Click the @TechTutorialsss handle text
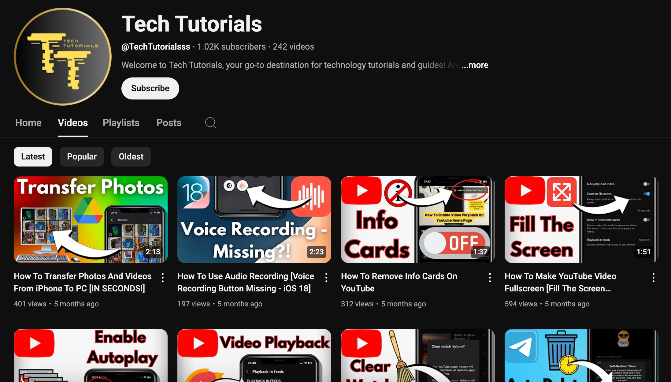 tap(156, 47)
